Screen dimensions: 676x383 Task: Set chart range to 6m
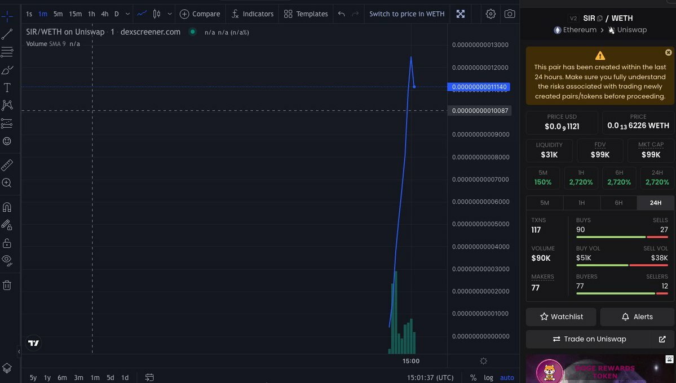(62, 377)
